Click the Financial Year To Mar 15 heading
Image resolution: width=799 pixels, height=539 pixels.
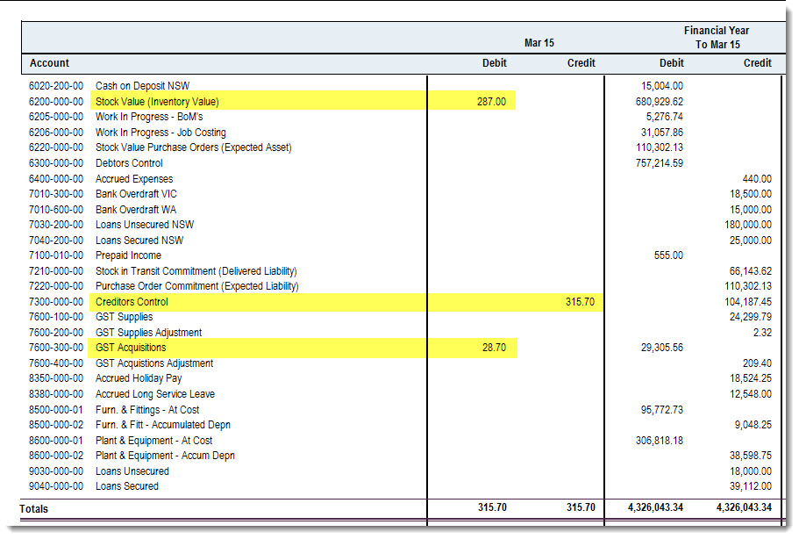click(717, 38)
